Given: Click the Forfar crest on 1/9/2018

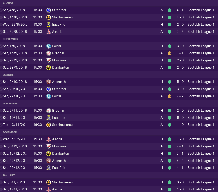Looking at the screenshot, I should [49, 46].
